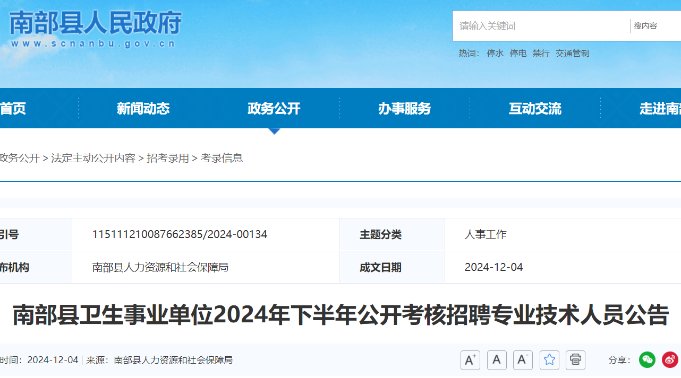Share the article via the Weibo icon

pos(670,360)
